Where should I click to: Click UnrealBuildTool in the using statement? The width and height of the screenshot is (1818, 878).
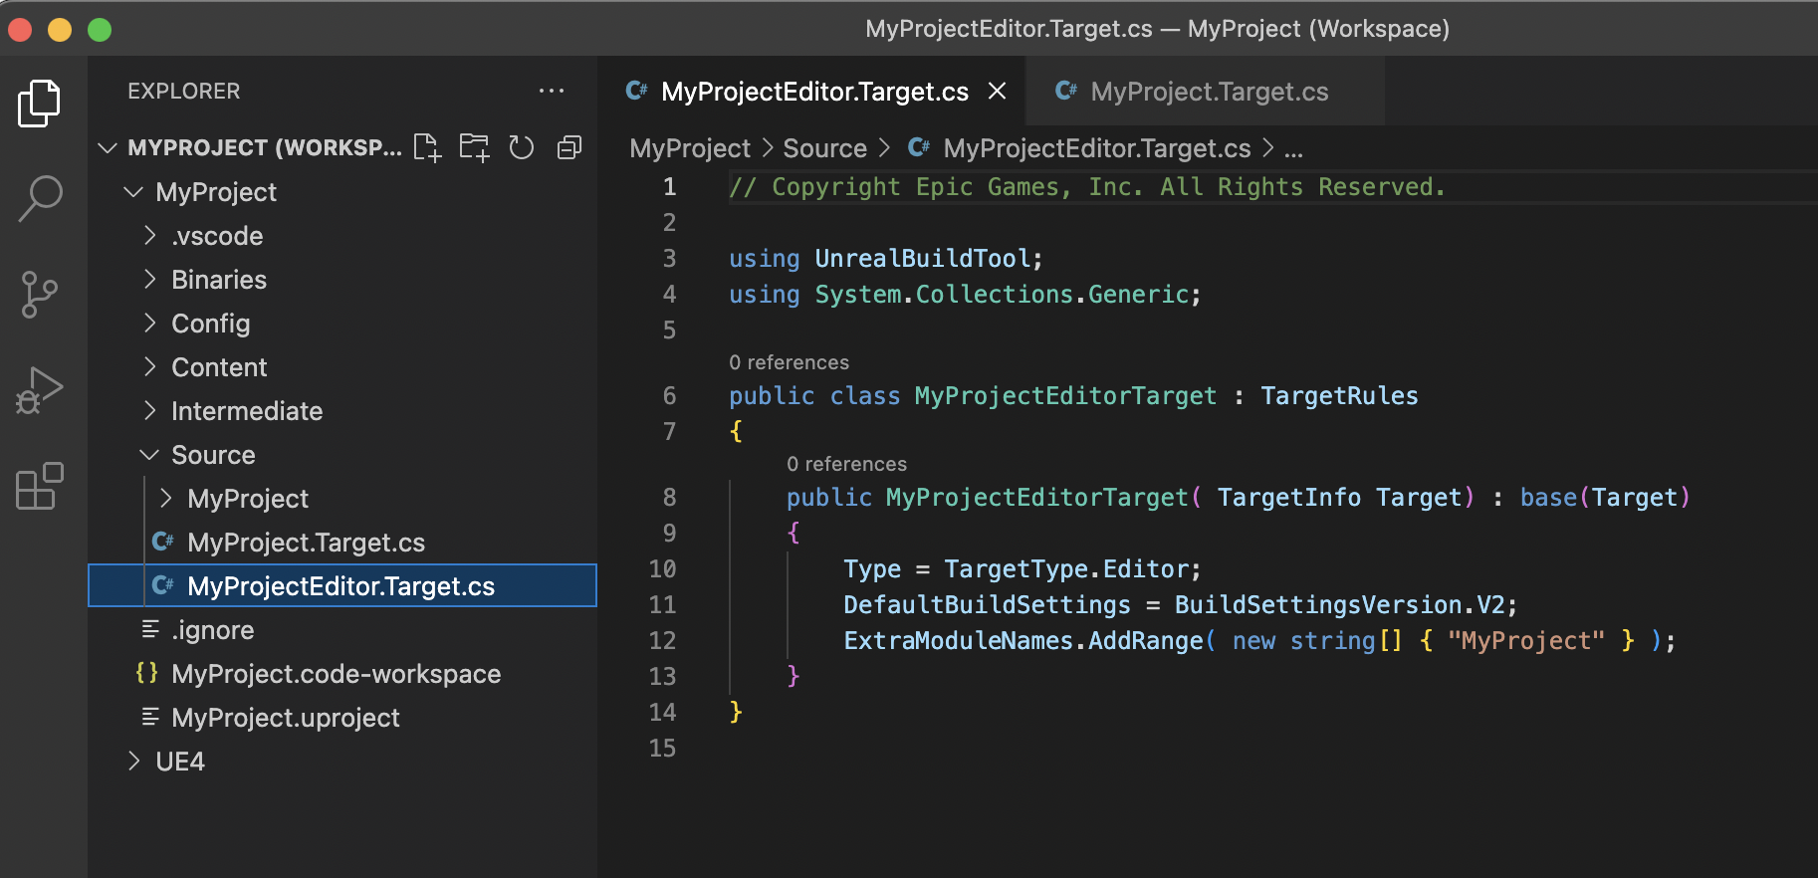[922, 259]
